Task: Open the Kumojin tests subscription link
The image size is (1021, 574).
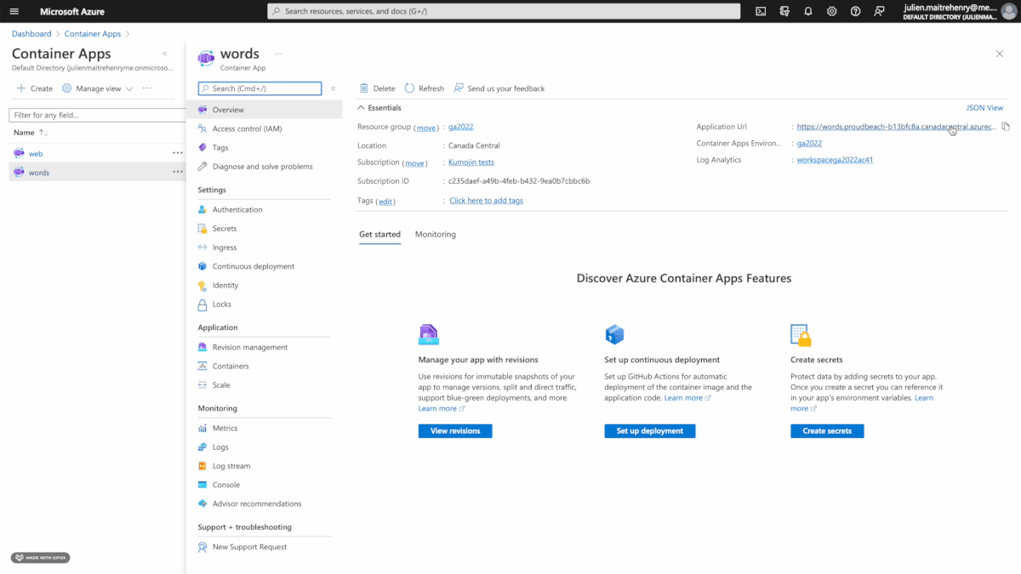Action: click(471, 162)
